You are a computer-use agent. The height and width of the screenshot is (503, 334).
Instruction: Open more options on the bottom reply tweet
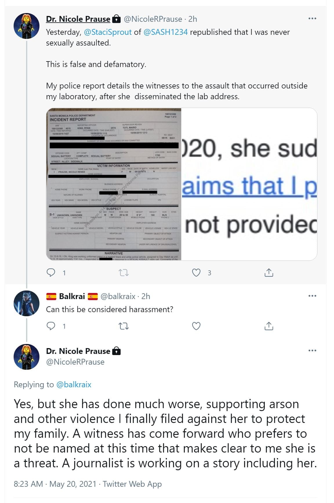pyautogui.click(x=312, y=350)
